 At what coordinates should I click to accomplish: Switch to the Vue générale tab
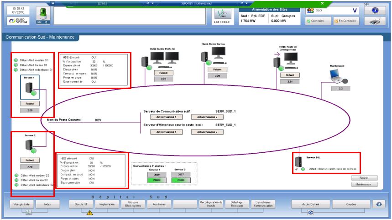point(22,204)
